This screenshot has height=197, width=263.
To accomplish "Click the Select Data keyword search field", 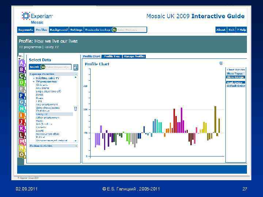I will pos(58,67).
